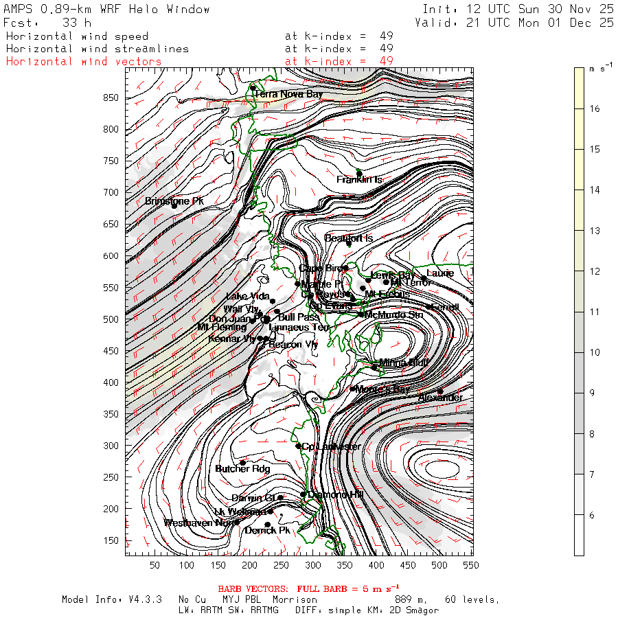This screenshot has height=618, width=618.
Task: Select the 'Horizontal wind streamlines' legend text
Action: point(98,49)
